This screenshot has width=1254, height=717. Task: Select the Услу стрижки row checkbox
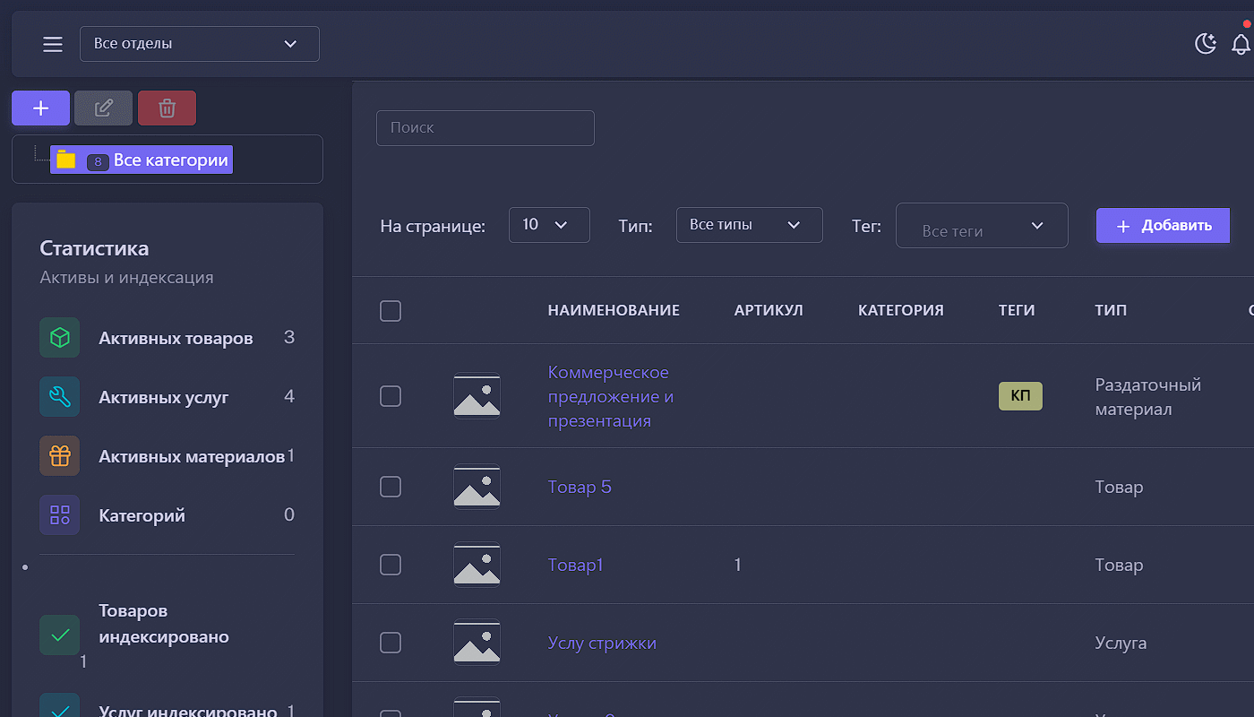click(x=391, y=643)
